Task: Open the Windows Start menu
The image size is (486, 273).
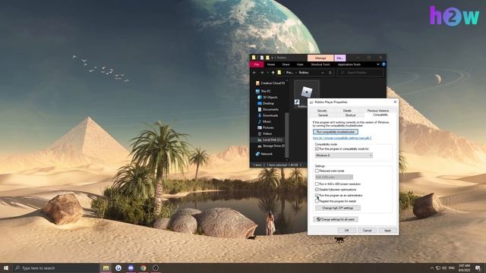Action: [x=6, y=268]
